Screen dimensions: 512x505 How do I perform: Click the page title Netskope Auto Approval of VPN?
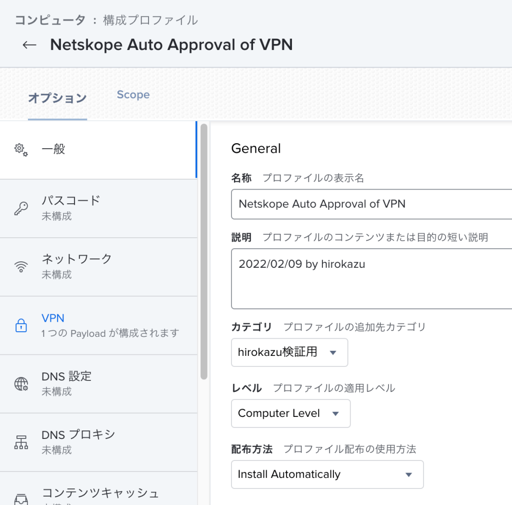171,45
